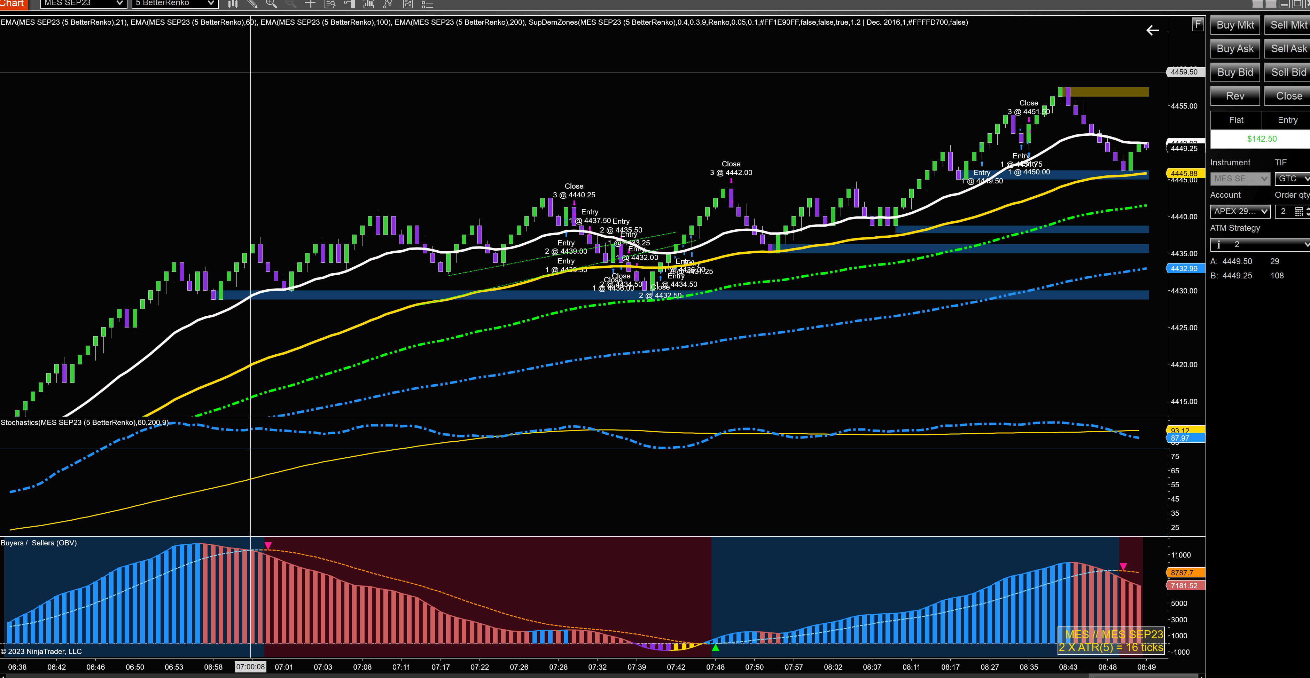This screenshot has width=1310, height=678.
Task: Click the Buyers / Sellers (OBV) label
Action: point(39,543)
